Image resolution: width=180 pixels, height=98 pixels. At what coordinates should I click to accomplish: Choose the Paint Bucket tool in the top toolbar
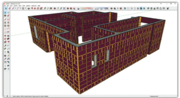51,8
